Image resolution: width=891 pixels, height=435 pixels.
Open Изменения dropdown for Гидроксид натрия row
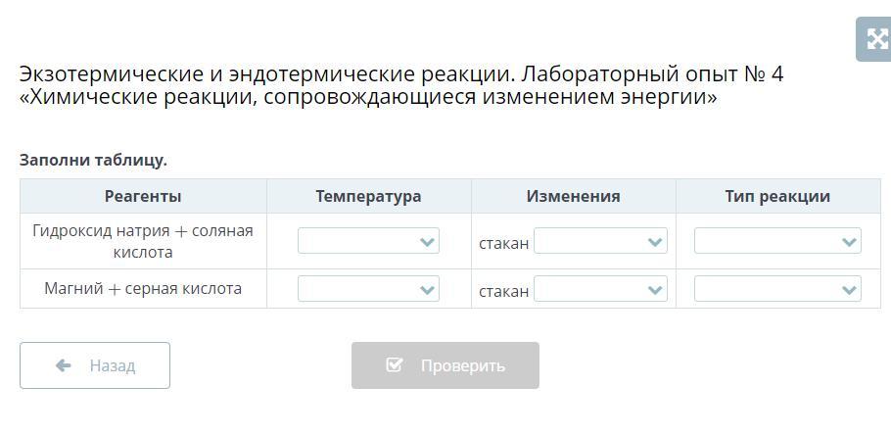point(600,241)
